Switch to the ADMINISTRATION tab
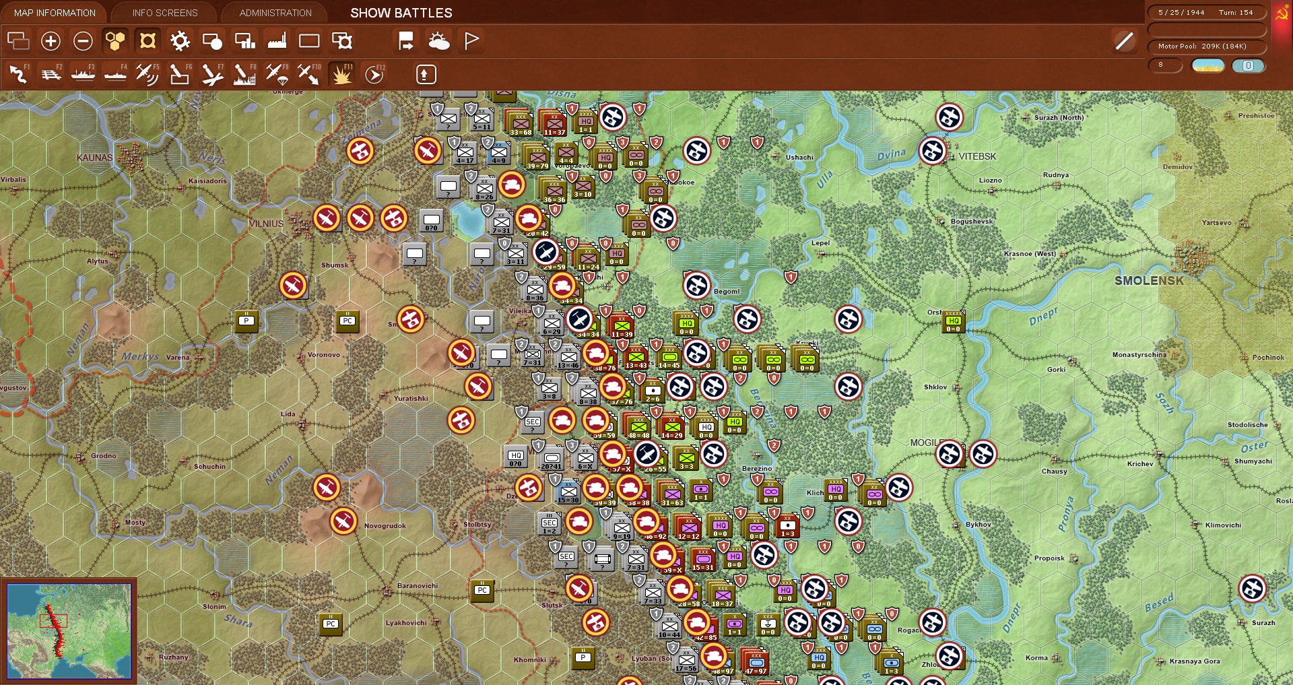1293x685 pixels. pos(275,13)
